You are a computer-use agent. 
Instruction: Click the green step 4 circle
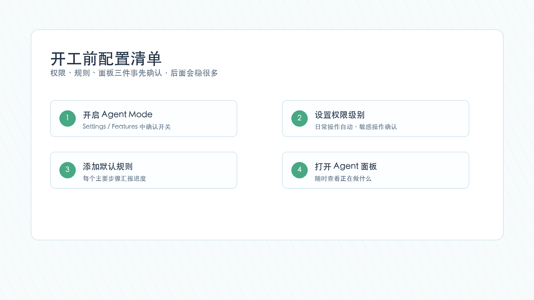click(x=299, y=170)
